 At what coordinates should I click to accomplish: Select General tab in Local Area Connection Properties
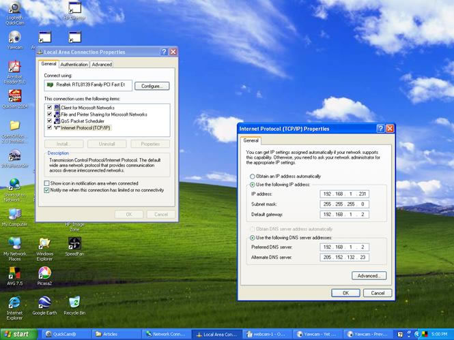coord(48,64)
